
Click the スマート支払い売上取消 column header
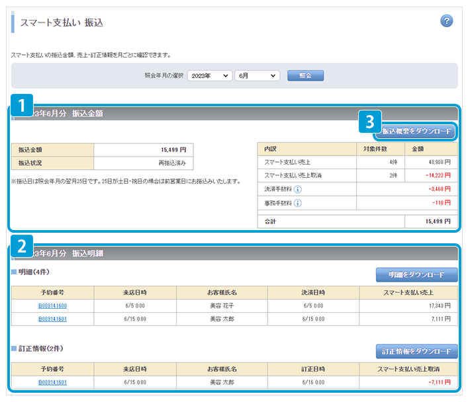pos(408,369)
